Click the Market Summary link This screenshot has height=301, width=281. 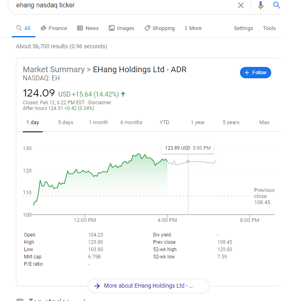54,69
